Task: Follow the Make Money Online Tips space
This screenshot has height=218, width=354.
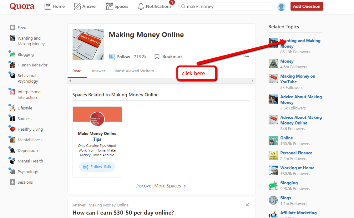Action: 97,167
